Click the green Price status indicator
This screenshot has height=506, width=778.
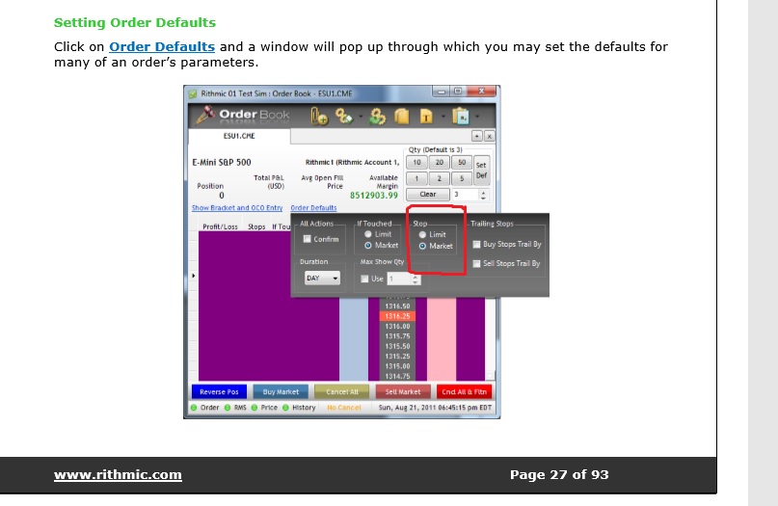(x=255, y=408)
